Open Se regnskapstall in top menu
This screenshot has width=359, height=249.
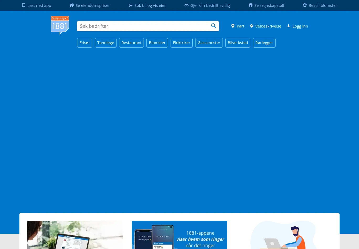click(x=269, y=5)
